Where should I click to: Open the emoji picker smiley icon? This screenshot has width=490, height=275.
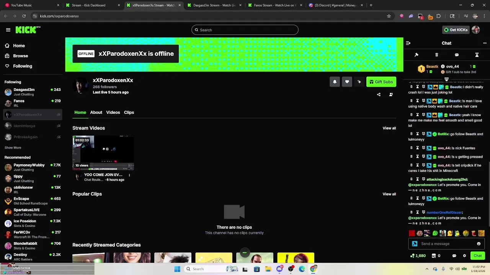click(479, 244)
